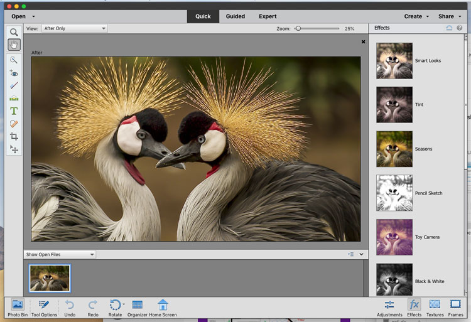Click the Pencil Sketch label
Screen dimensions: 471x322
(429, 193)
